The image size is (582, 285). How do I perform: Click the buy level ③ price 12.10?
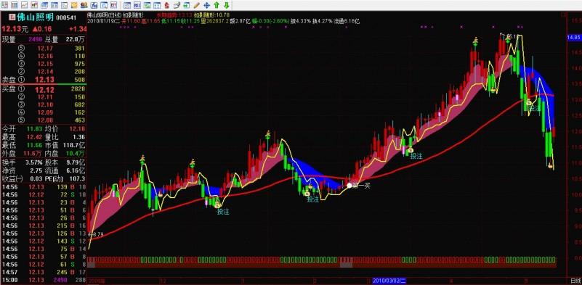coord(45,105)
